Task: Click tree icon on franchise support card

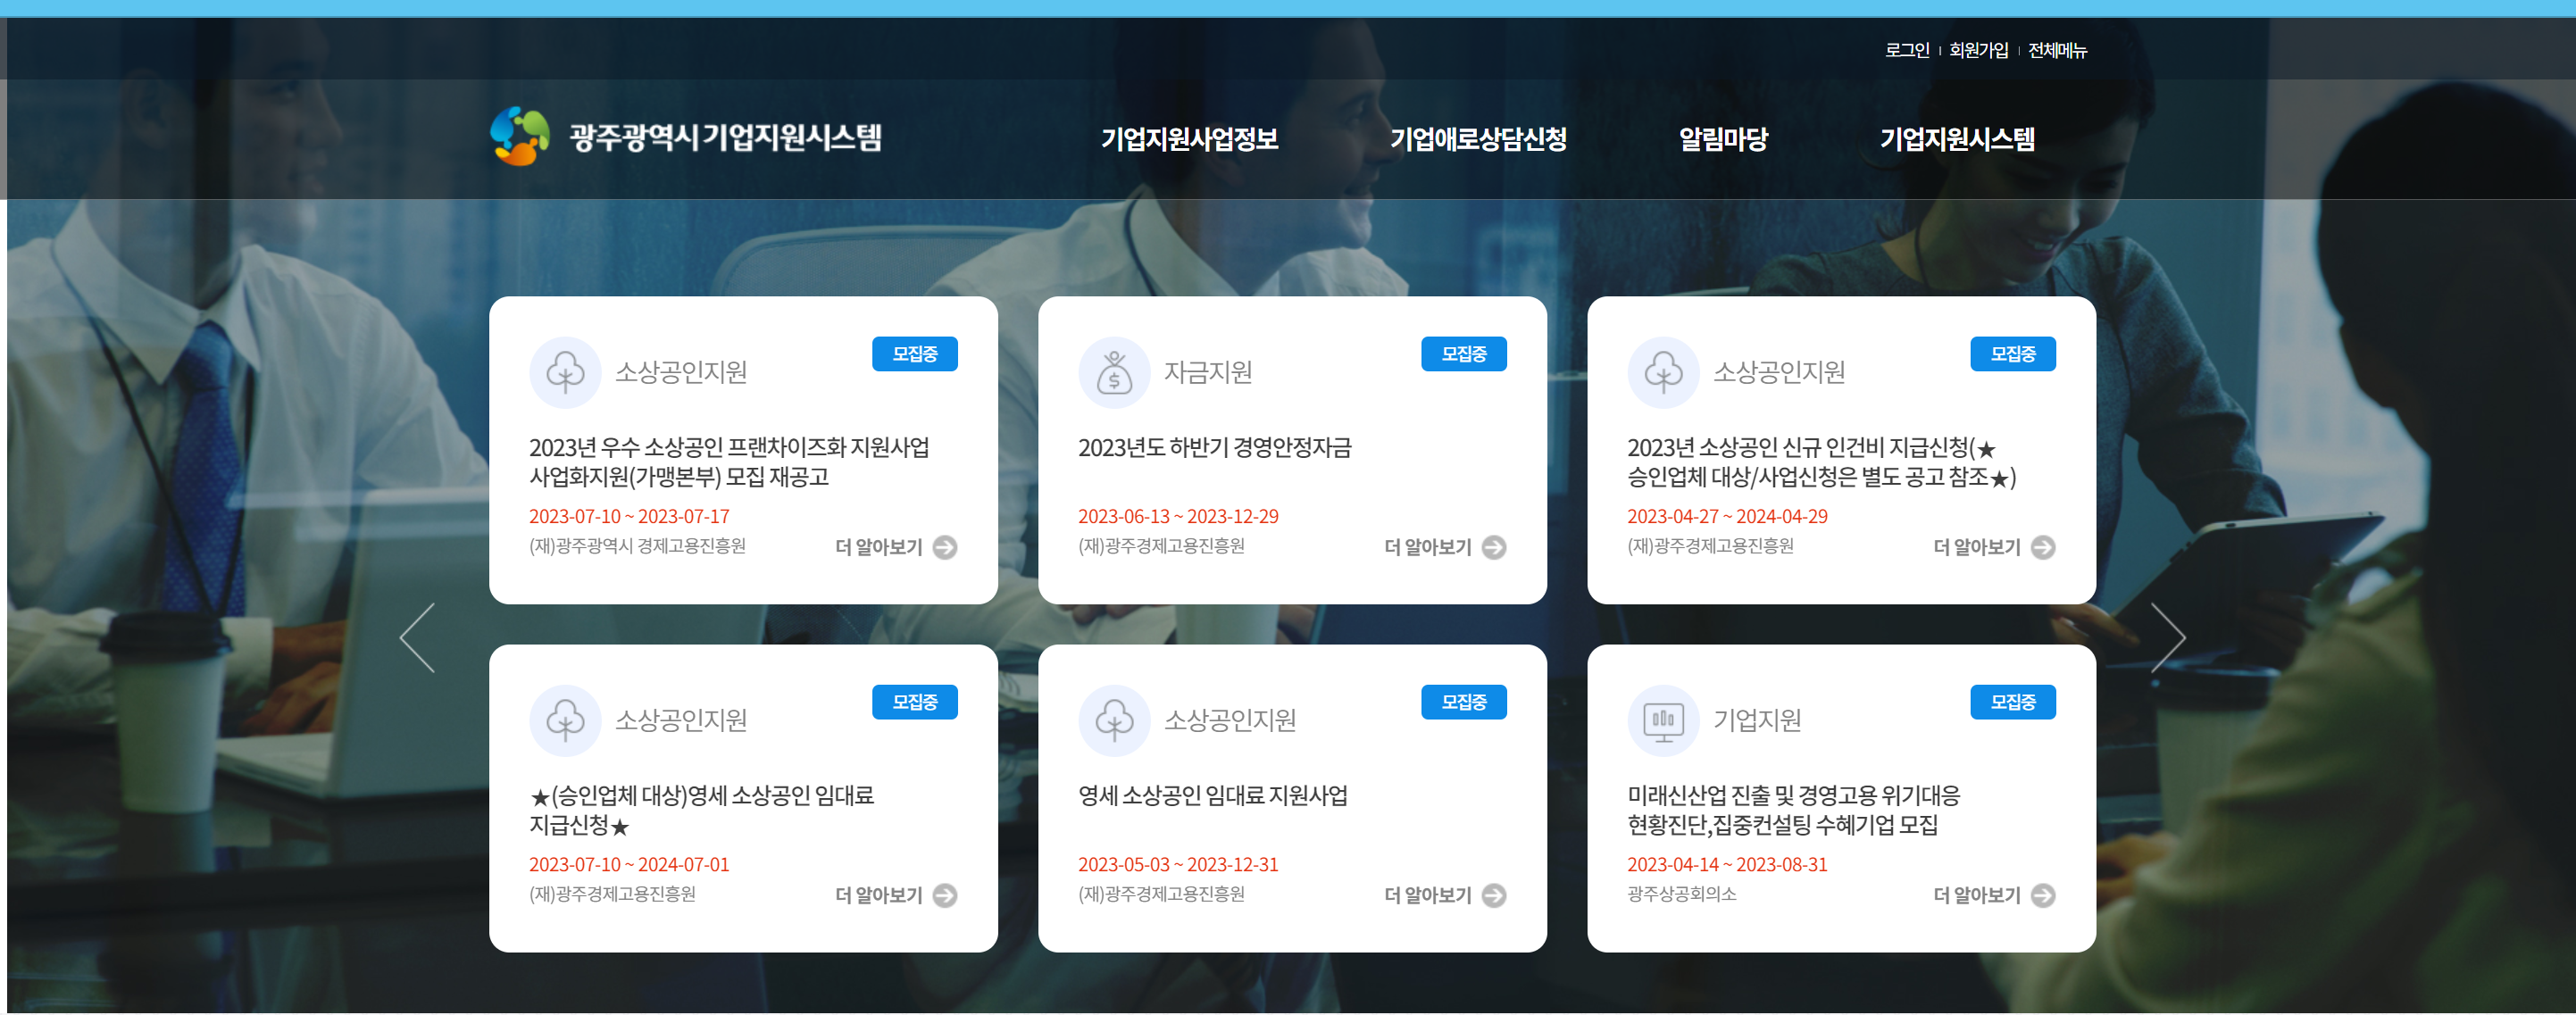Action: pos(565,373)
